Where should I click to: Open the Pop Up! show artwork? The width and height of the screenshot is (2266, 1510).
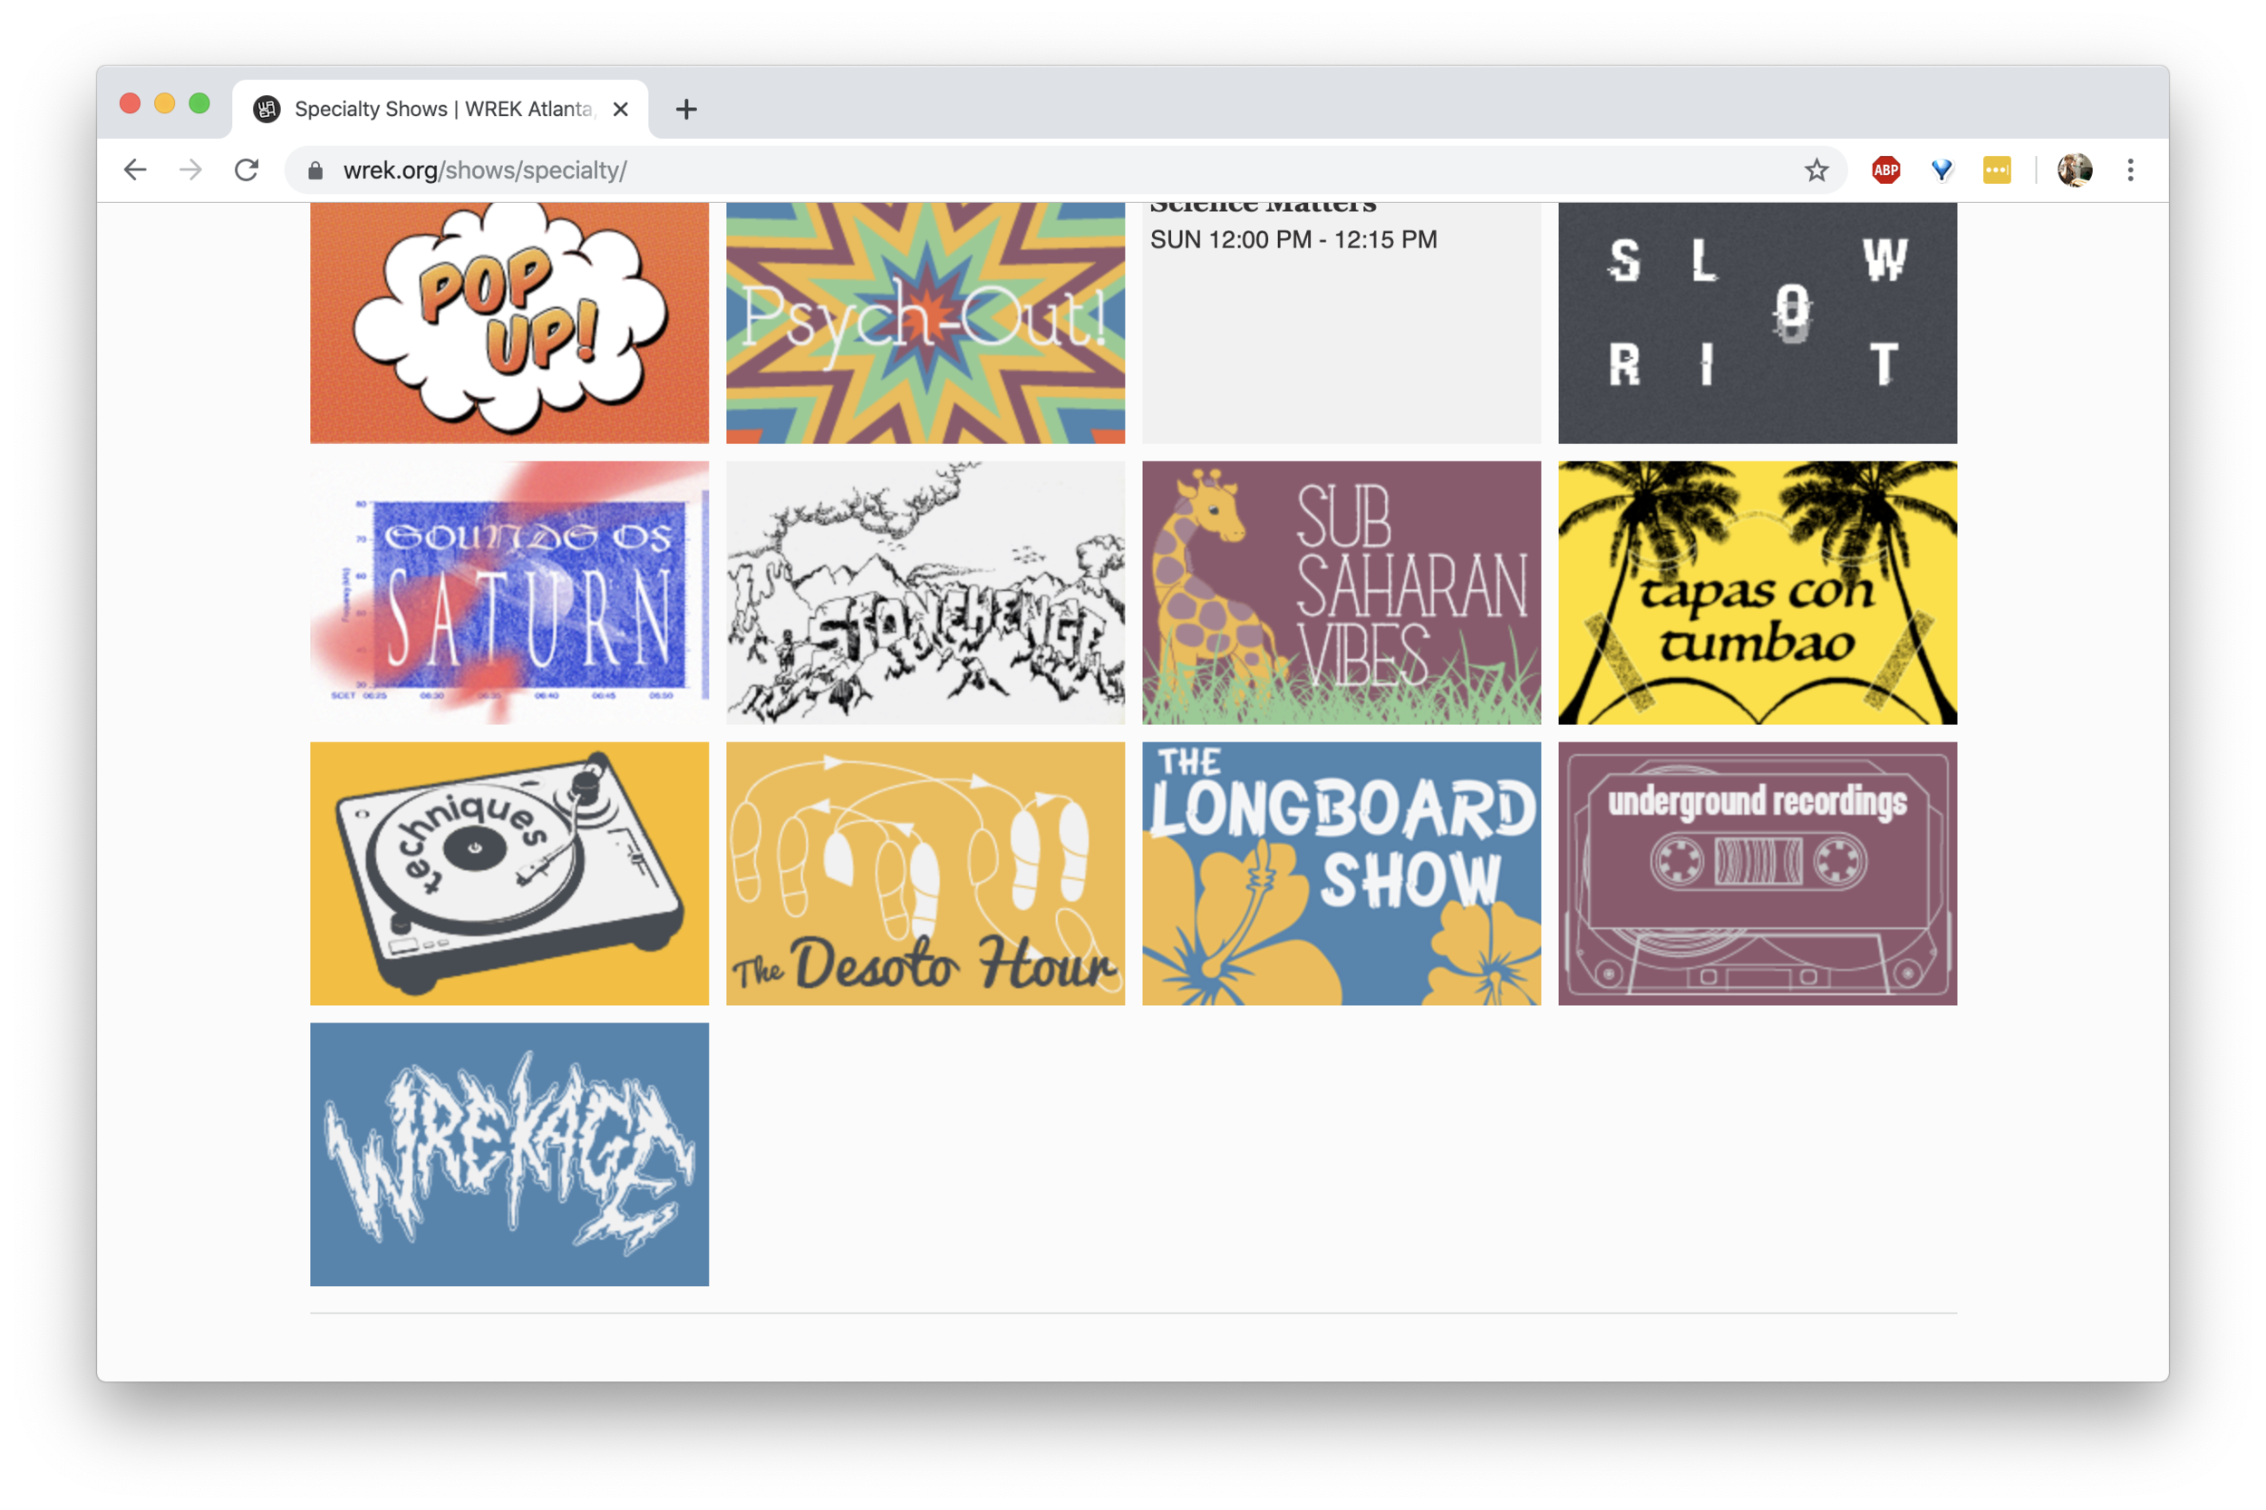(508, 322)
